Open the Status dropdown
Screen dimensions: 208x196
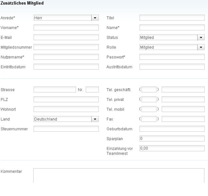pos(172,37)
